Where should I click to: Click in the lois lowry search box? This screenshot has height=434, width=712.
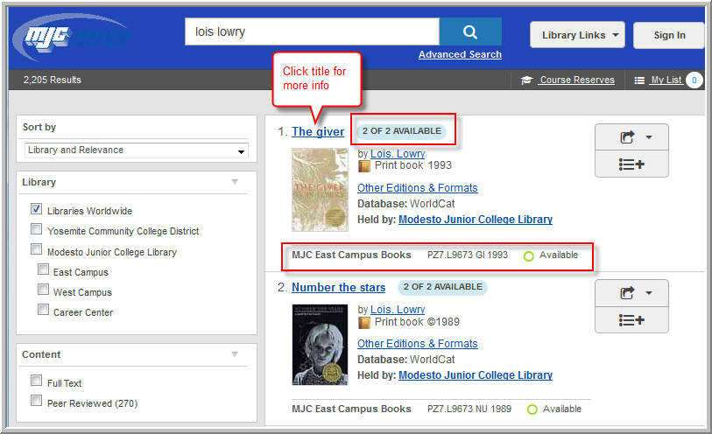312,31
